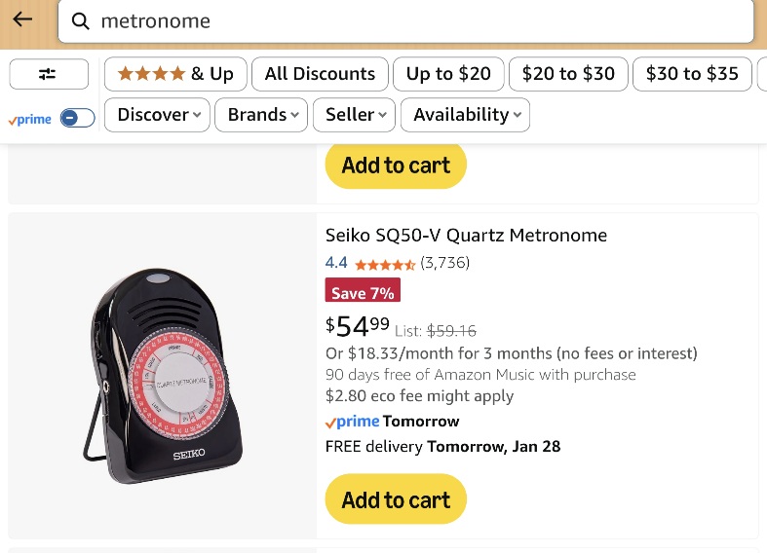The width and height of the screenshot is (767, 553).
Task: Expand the Seller filter dropdown
Action: click(354, 115)
